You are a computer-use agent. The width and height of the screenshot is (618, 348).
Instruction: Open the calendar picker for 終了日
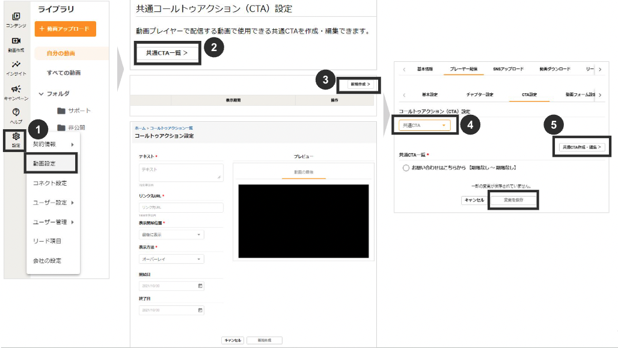[x=200, y=310]
